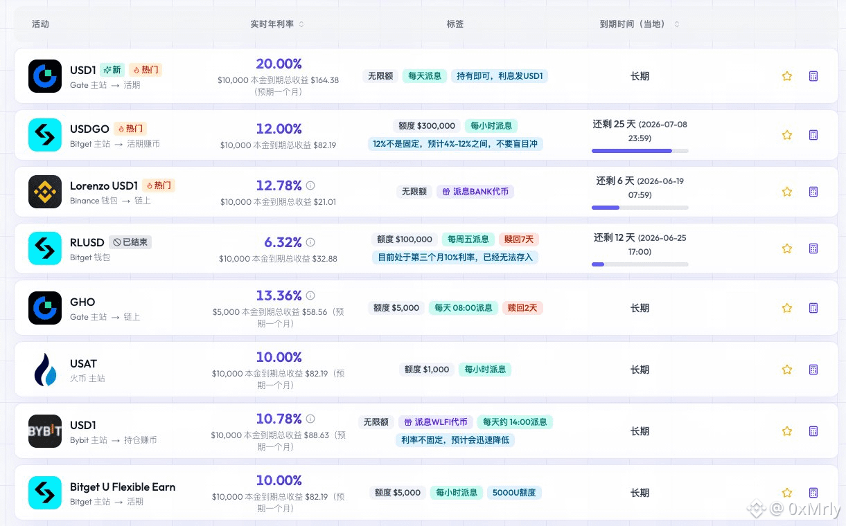846x526 pixels.
Task: Click the 赎回7天 tag
Action: pyautogui.click(x=519, y=239)
